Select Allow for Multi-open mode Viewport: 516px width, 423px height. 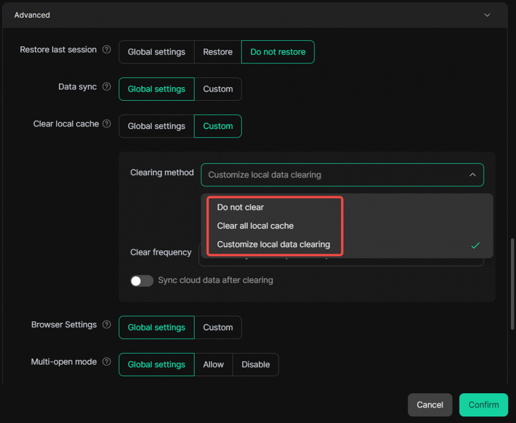[213, 365]
